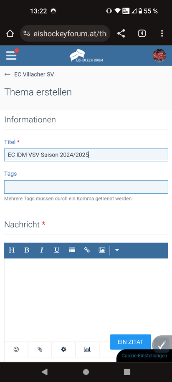Go back to EC Villacher SV
172x382 pixels.
pos(29,74)
